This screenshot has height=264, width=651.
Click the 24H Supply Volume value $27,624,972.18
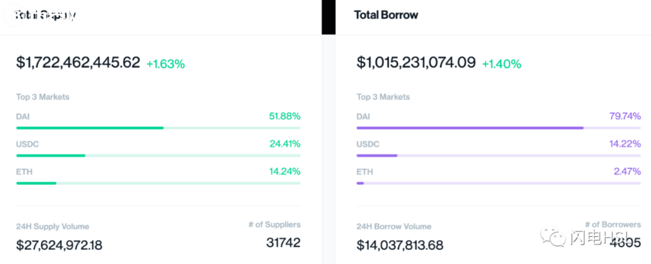59,245
